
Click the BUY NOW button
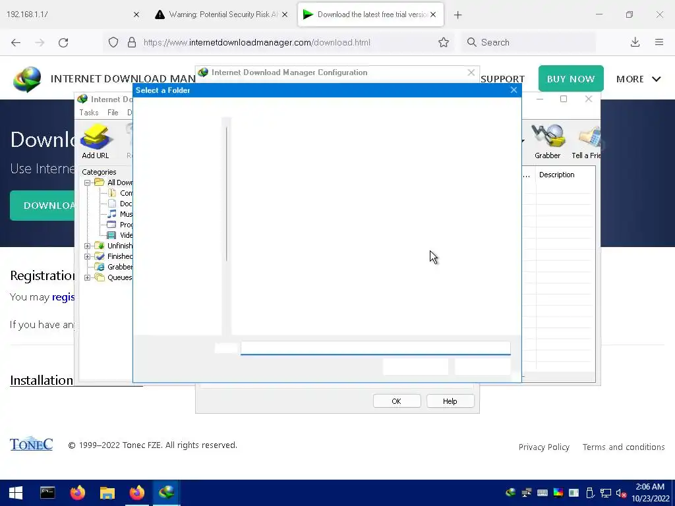pos(571,79)
